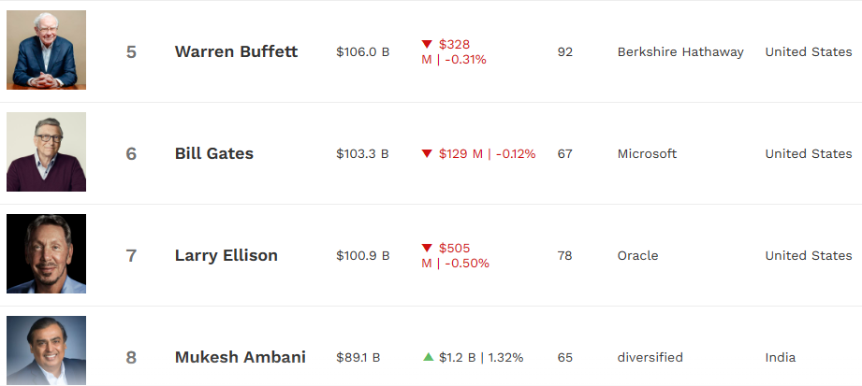The height and width of the screenshot is (386, 862).
Task: Click the $89.1 B net worth value
Action: 358,357
